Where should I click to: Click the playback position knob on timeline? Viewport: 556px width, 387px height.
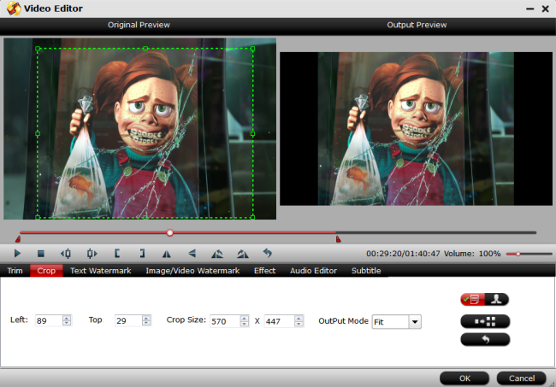click(x=170, y=232)
